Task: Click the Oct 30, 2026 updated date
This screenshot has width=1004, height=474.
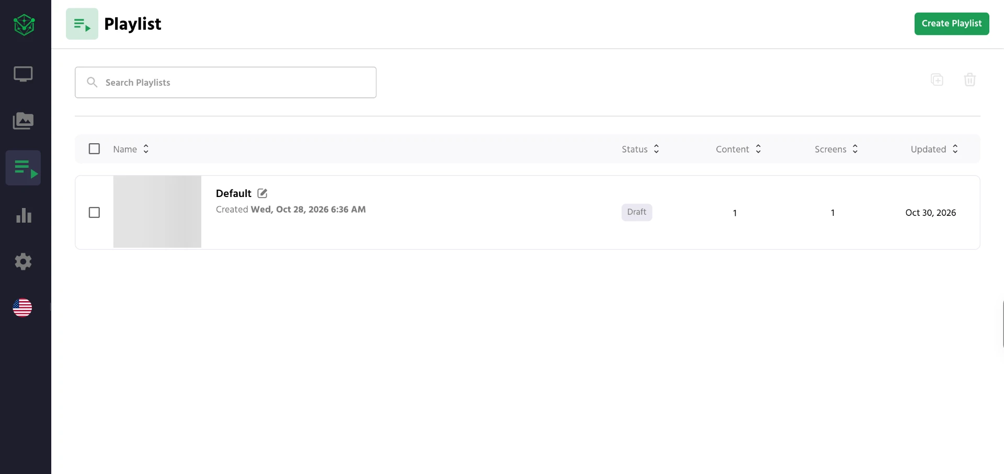Action: [931, 213]
